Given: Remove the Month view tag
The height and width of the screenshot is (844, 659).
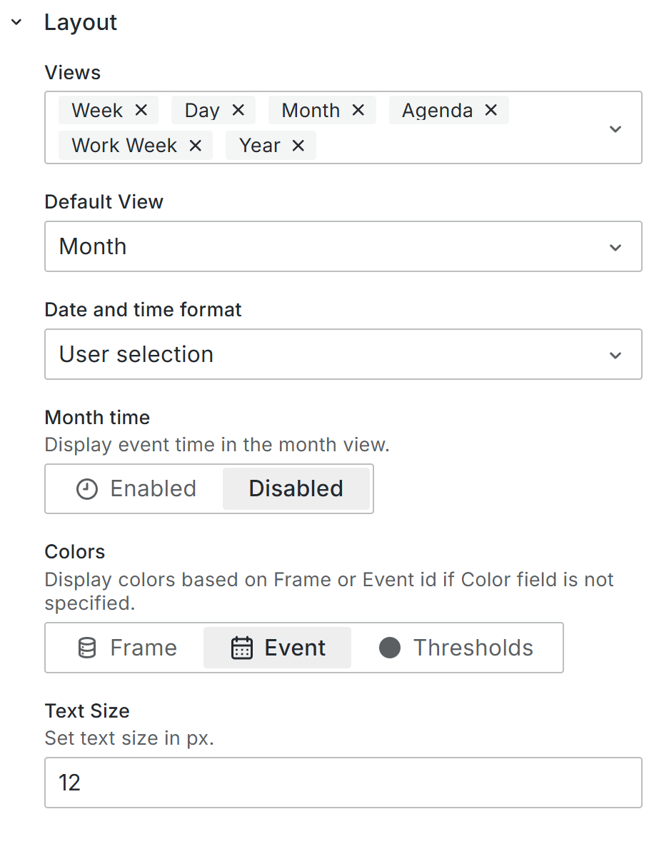Looking at the screenshot, I should pos(358,111).
